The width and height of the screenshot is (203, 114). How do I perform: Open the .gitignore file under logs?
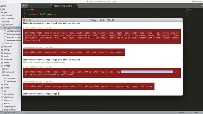pyautogui.click(x=11, y=78)
